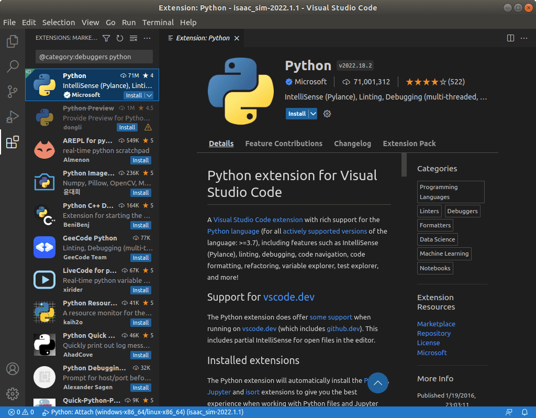The height and width of the screenshot is (418, 536).
Task: Expand Install dropdown arrow on extension page
Action: pos(313,114)
